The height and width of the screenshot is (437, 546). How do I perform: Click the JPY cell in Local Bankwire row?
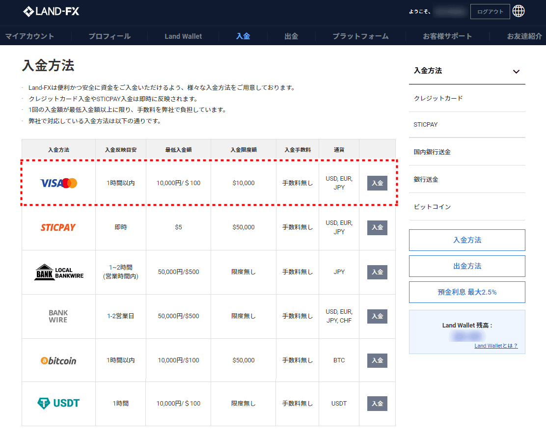tap(339, 272)
